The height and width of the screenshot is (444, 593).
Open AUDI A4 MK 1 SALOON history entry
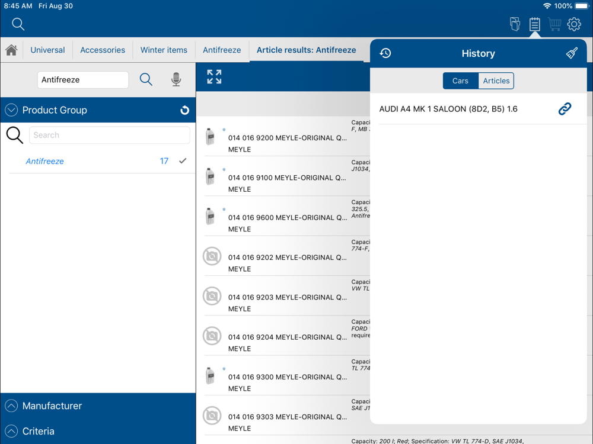tap(479, 109)
